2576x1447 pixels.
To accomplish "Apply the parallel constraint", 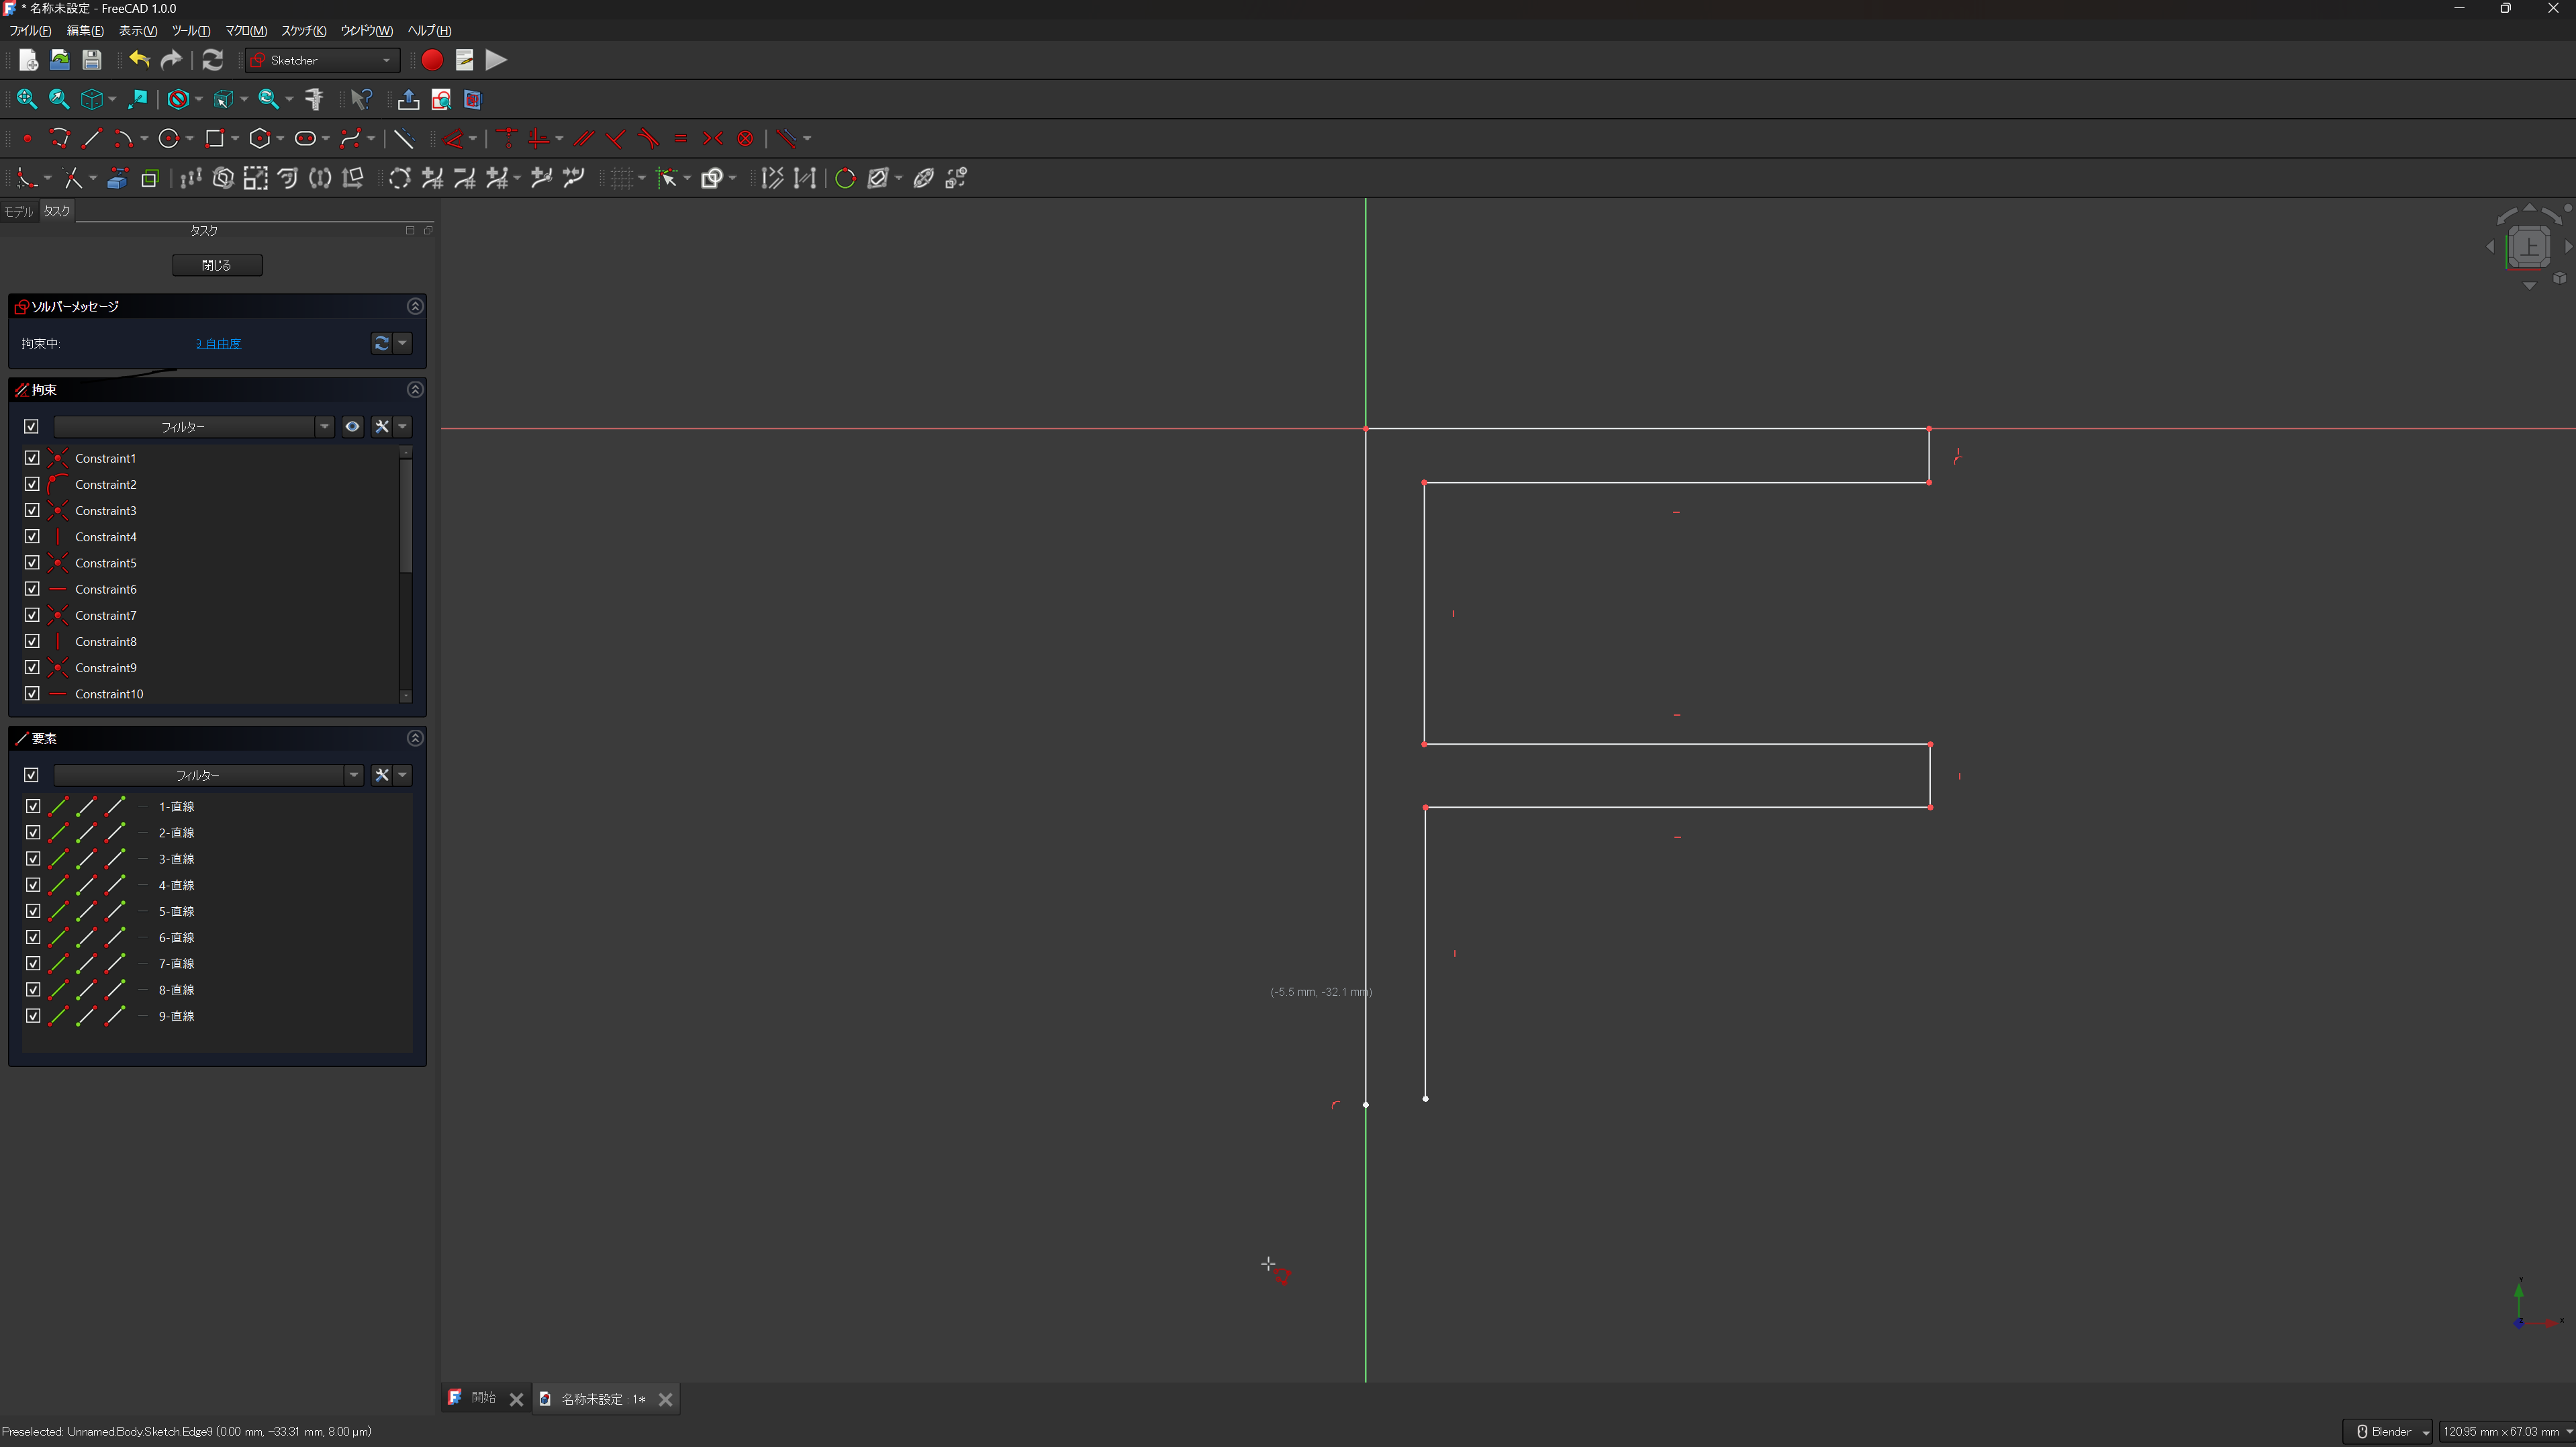I will pos(584,138).
